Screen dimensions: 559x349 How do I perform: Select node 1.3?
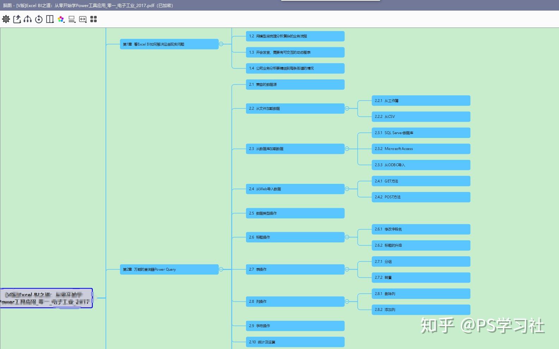click(x=295, y=52)
